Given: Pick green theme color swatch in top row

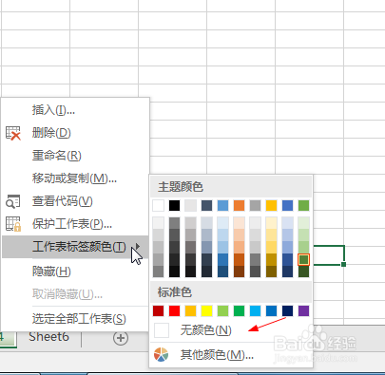Looking at the screenshot, I should 304,205.
